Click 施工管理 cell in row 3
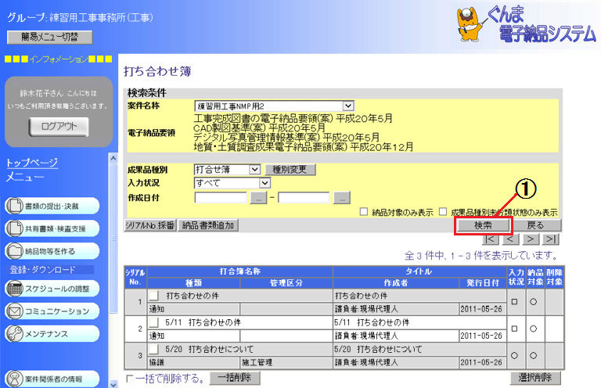Screen dimensions: 601x388 [286, 362]
